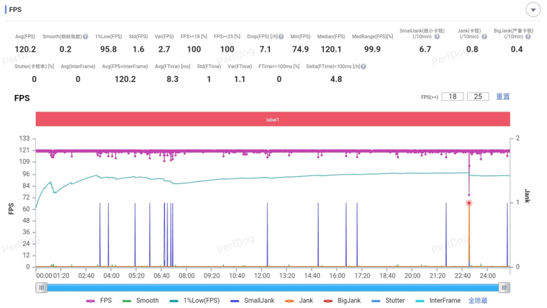Click help icon next to Smooth metric

[x=85, y=36]
